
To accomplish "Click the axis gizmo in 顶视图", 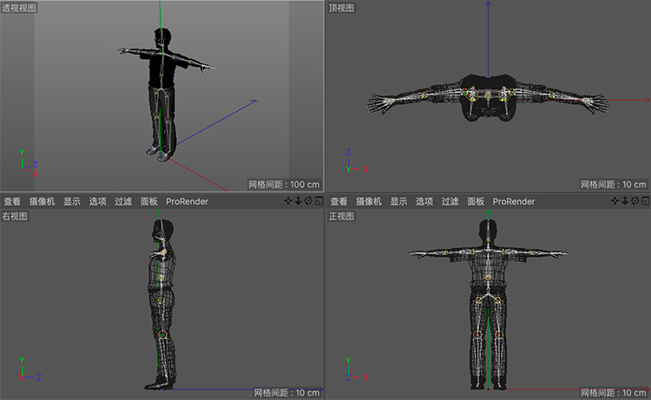I will point(356,161).
